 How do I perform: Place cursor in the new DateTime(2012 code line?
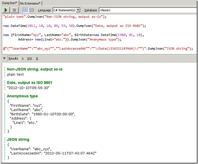tap(75, 26)
